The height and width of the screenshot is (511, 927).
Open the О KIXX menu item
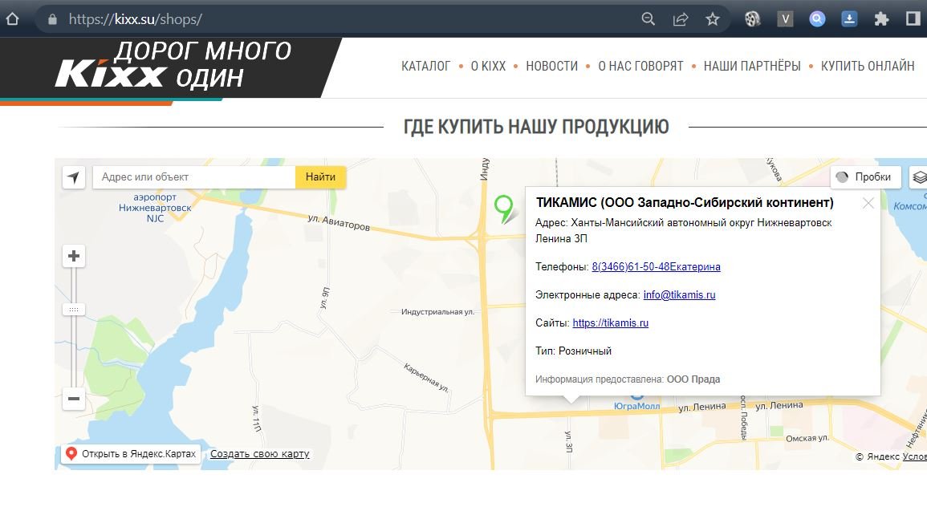click(488, 66)
